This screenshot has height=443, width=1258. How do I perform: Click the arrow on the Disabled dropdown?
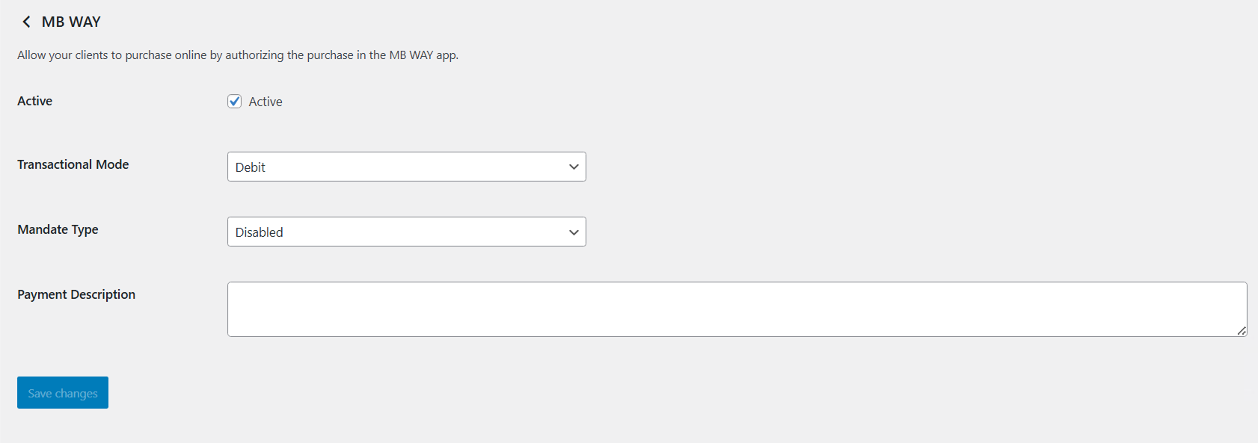(574, 232)
